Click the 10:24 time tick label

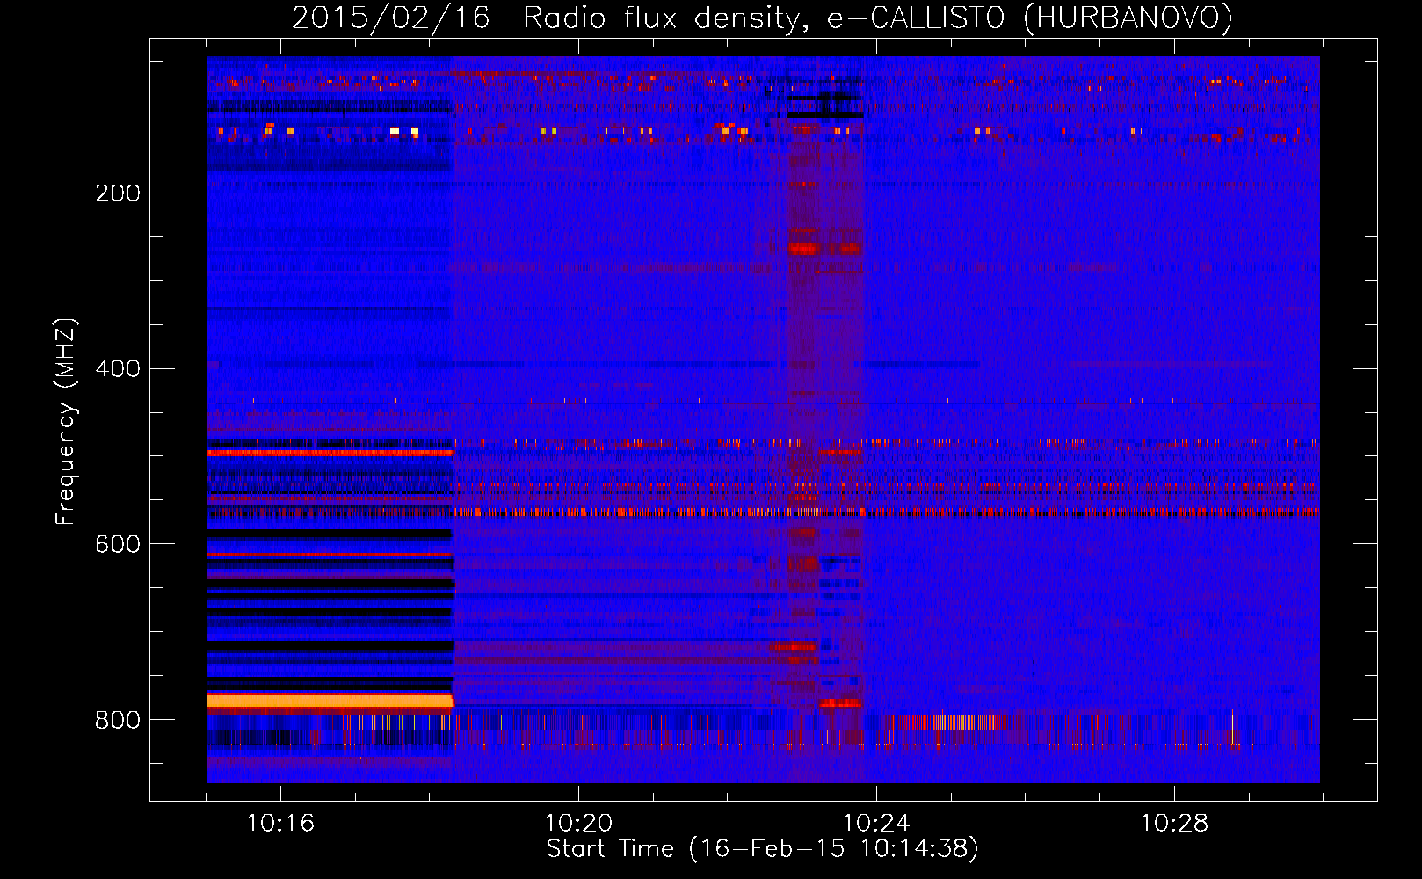(876, 824)
